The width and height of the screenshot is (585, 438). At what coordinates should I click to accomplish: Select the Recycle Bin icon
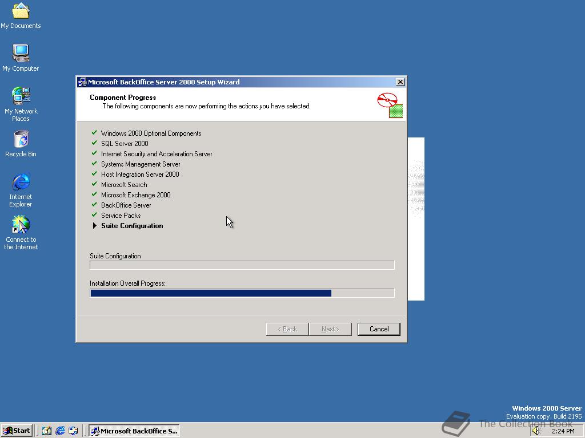[21, 144]
